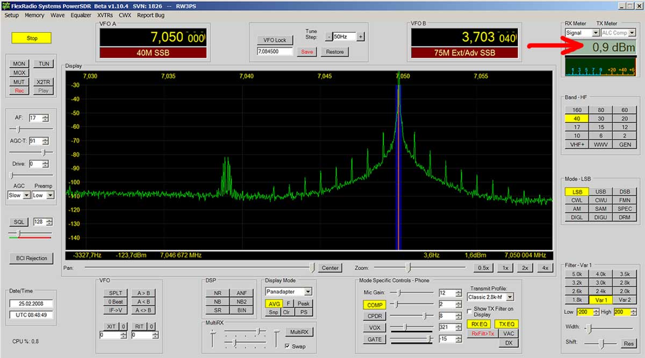Select the 2.4k filter button

pyautogui.click(x=601, y=291)
